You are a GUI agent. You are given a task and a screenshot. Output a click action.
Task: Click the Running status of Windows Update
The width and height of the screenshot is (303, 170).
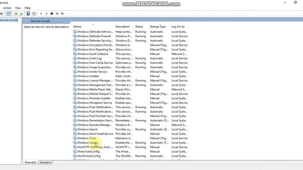coord(141,143)
